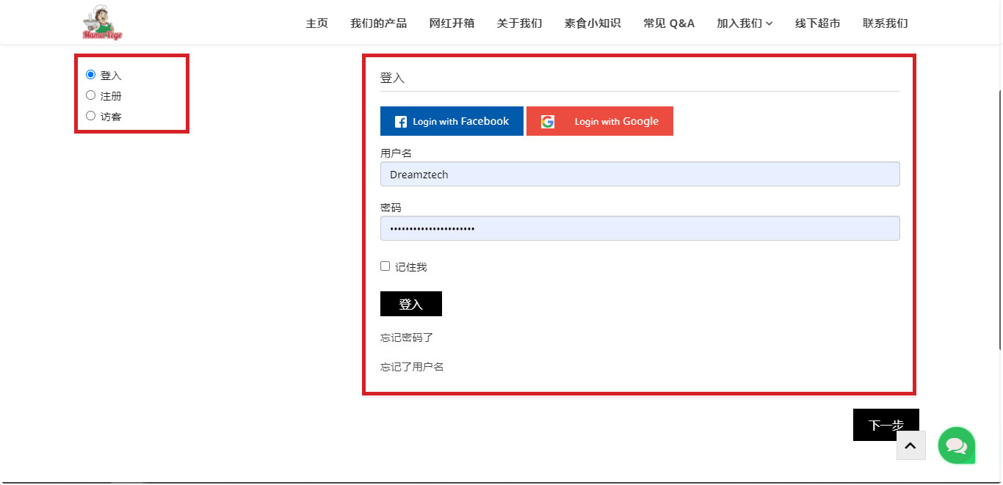Click the 忘记了用户名 link
The height and width of the screenshot is (485, 1003).
click(x=412, y=367)
